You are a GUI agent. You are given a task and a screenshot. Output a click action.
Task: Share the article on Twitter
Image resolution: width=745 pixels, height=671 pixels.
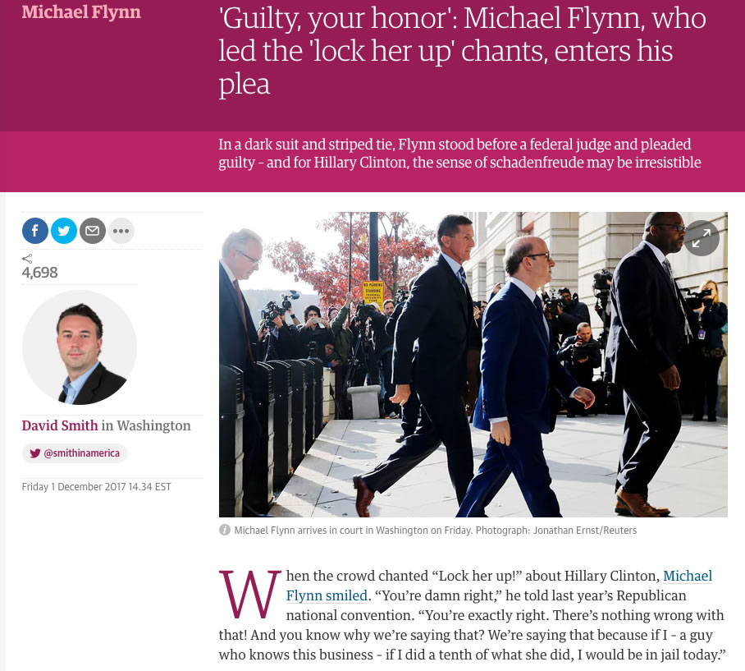point(64,231)
